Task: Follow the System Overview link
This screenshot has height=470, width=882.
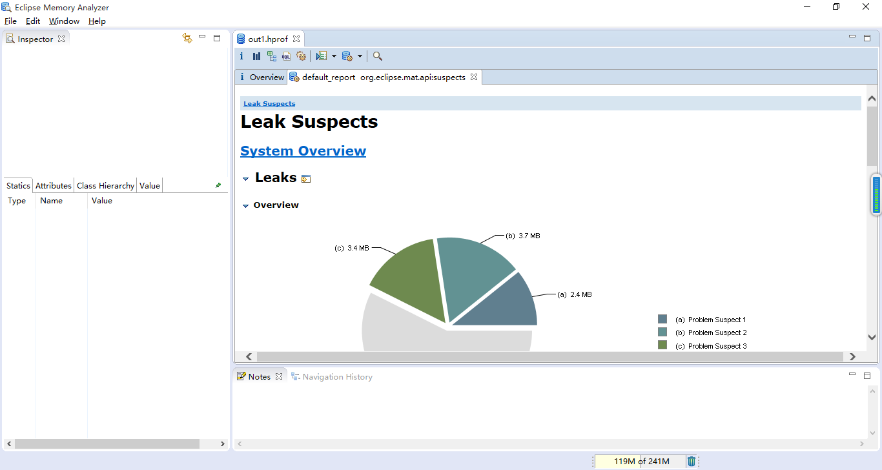Action: 303,151
